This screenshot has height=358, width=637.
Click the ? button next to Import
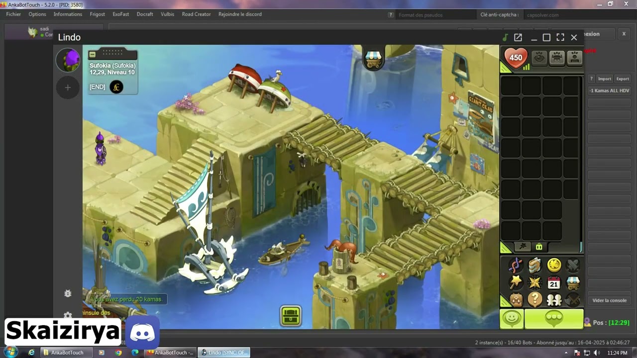pos(592,79)
